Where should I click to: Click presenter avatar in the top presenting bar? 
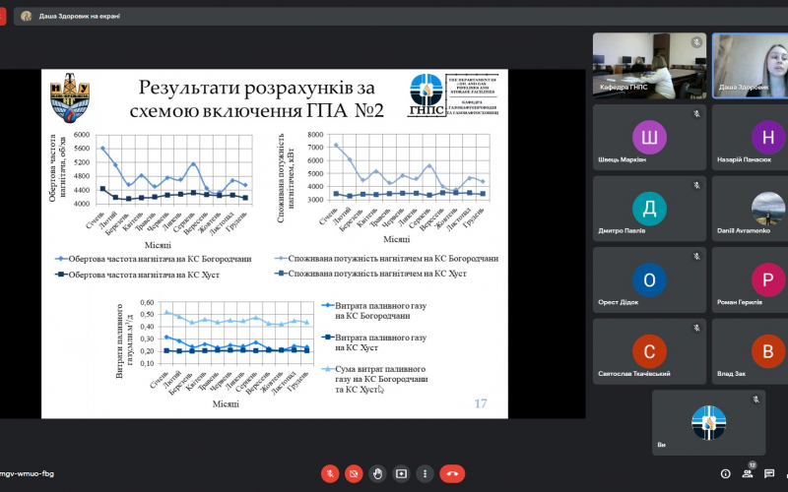(x=27, y=16)
